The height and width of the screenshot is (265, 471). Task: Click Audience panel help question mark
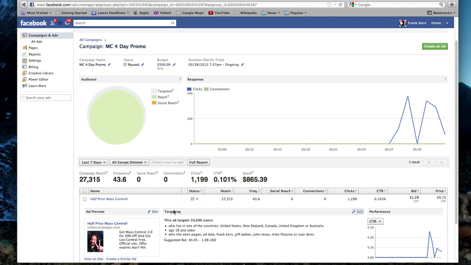tap(180, 79)
